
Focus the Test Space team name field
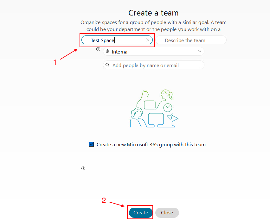click(114, 40)
